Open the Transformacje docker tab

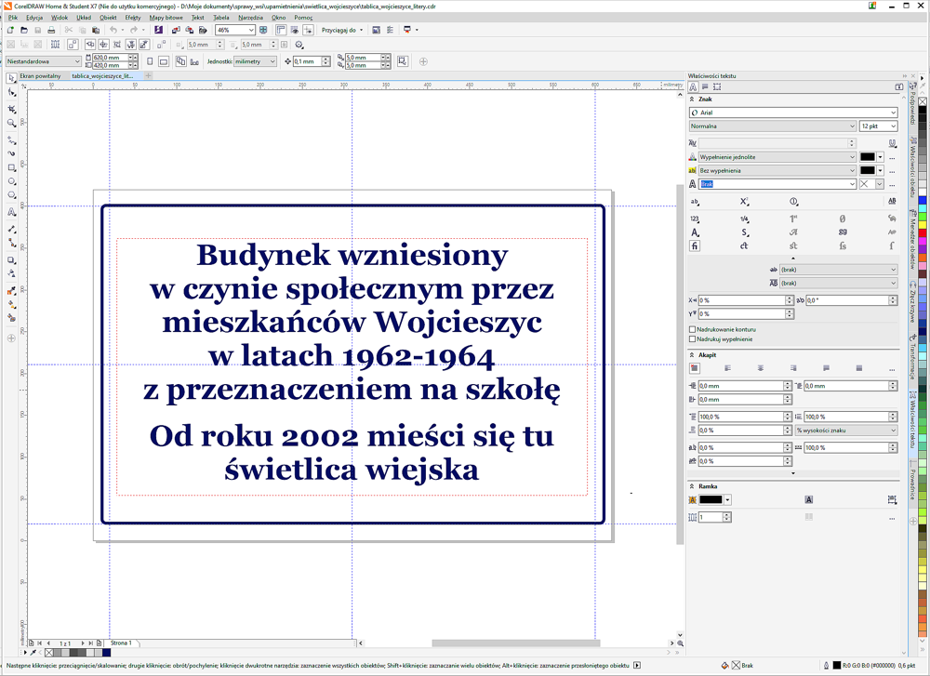tap(913, 361)
